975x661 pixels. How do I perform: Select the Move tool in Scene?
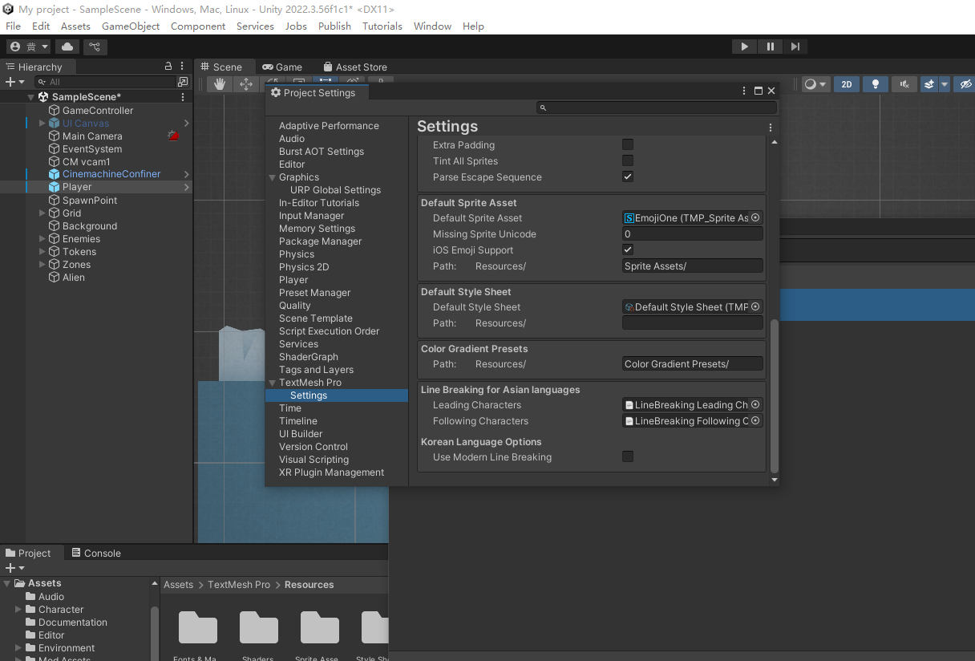click(245, 83)
